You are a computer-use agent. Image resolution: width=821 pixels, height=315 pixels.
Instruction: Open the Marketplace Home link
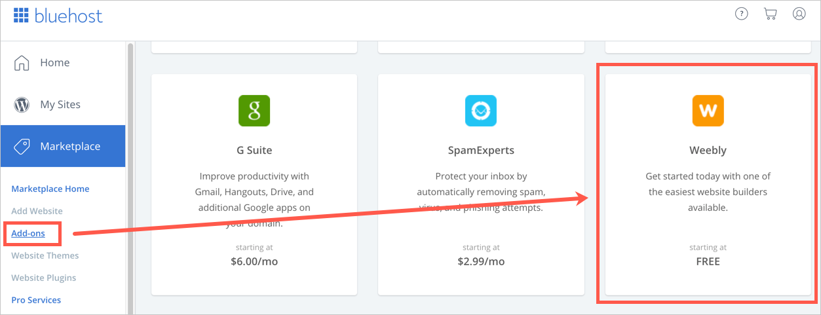(x=50, y=189)
